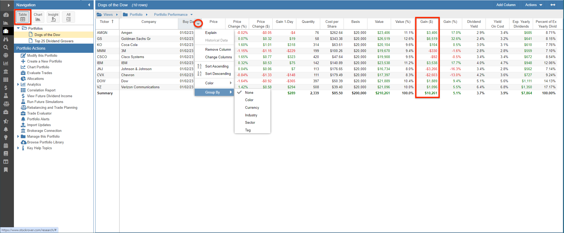Open Allocations action
This screenshot has height=233, width=564.
35,79
